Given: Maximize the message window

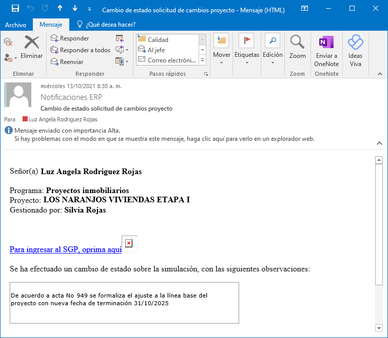Looking at the screenshot, I should pyautogui.click(x=352, y=8).
